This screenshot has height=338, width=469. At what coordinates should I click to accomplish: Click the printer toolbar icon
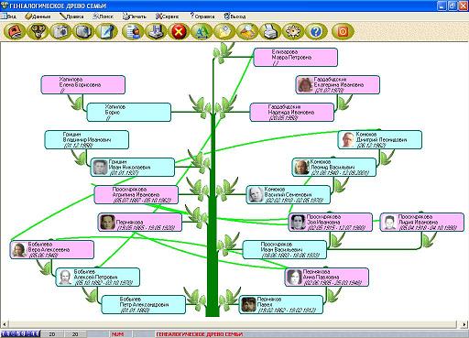[x=270, y=31]
